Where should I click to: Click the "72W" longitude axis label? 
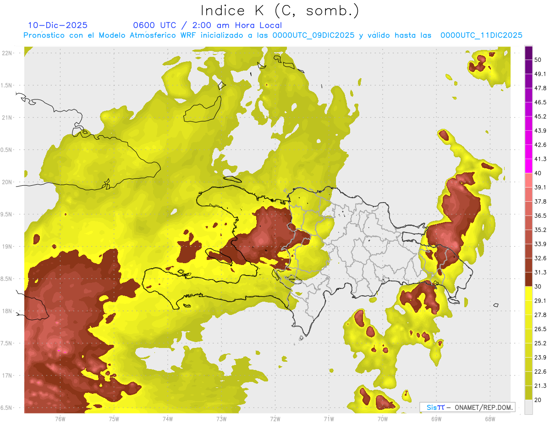coord(275,419)
